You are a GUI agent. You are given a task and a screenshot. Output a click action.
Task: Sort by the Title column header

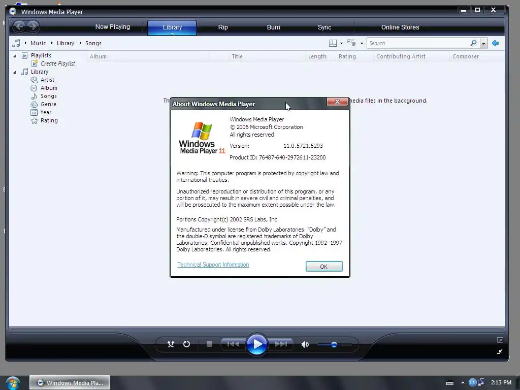tap(267, 56)
